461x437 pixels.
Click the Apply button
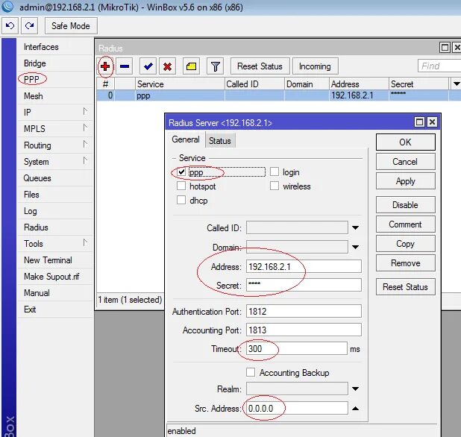tap(406, 181)
